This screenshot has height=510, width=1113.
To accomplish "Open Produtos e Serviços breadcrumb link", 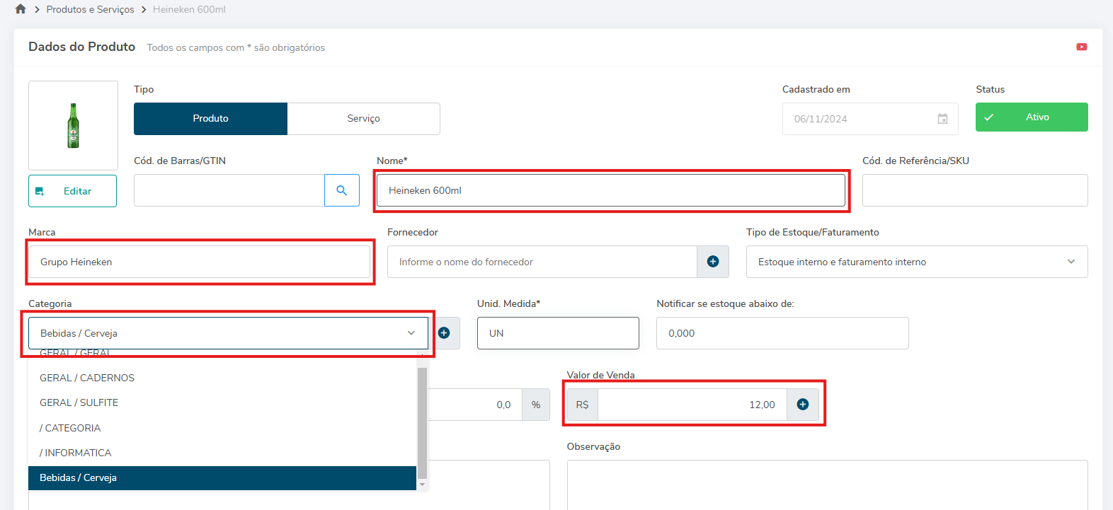I will [x=90, y=9].
